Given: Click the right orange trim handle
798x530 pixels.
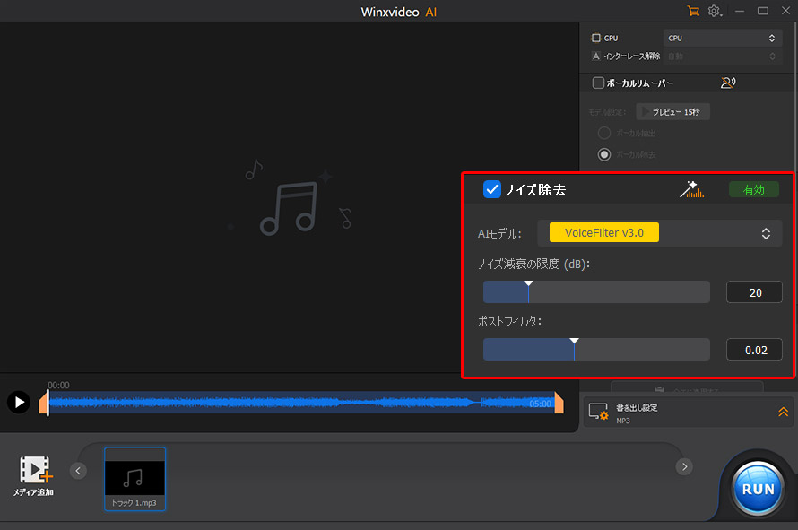Looking at the screenshot, I should point(559,403).
